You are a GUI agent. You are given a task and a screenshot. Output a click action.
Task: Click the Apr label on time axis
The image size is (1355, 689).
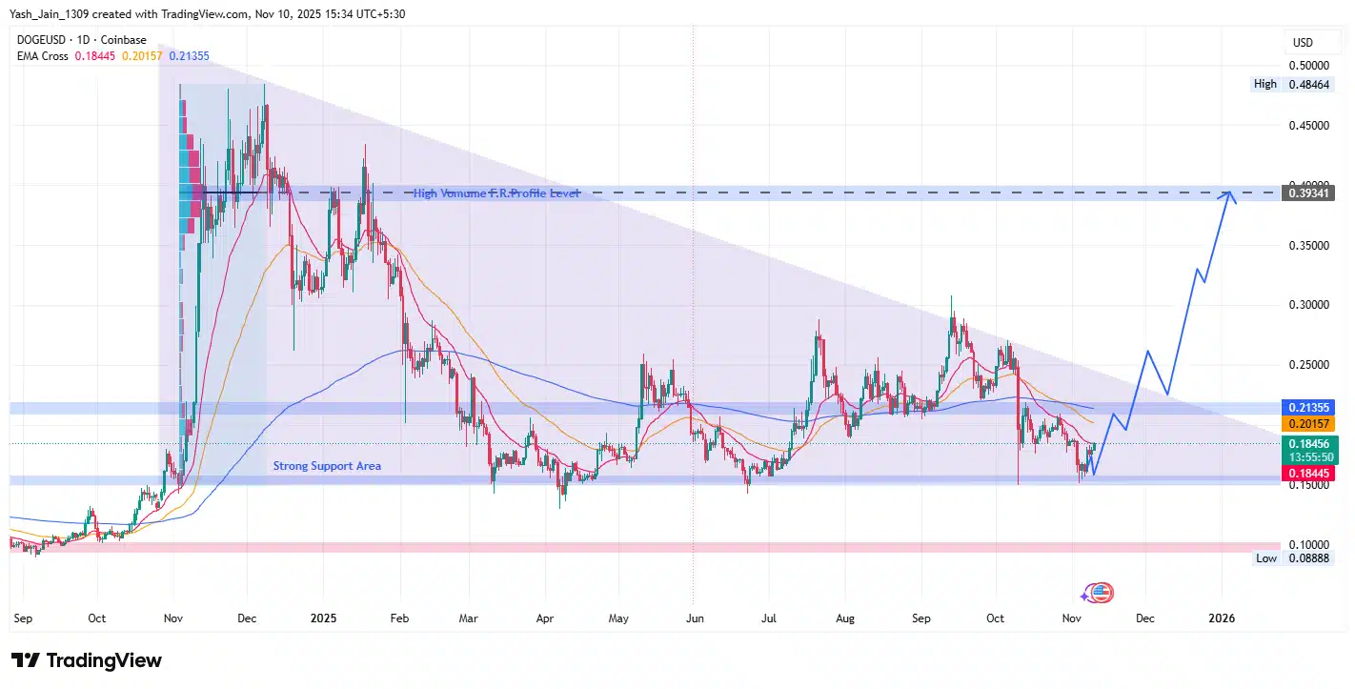(546, 618)
